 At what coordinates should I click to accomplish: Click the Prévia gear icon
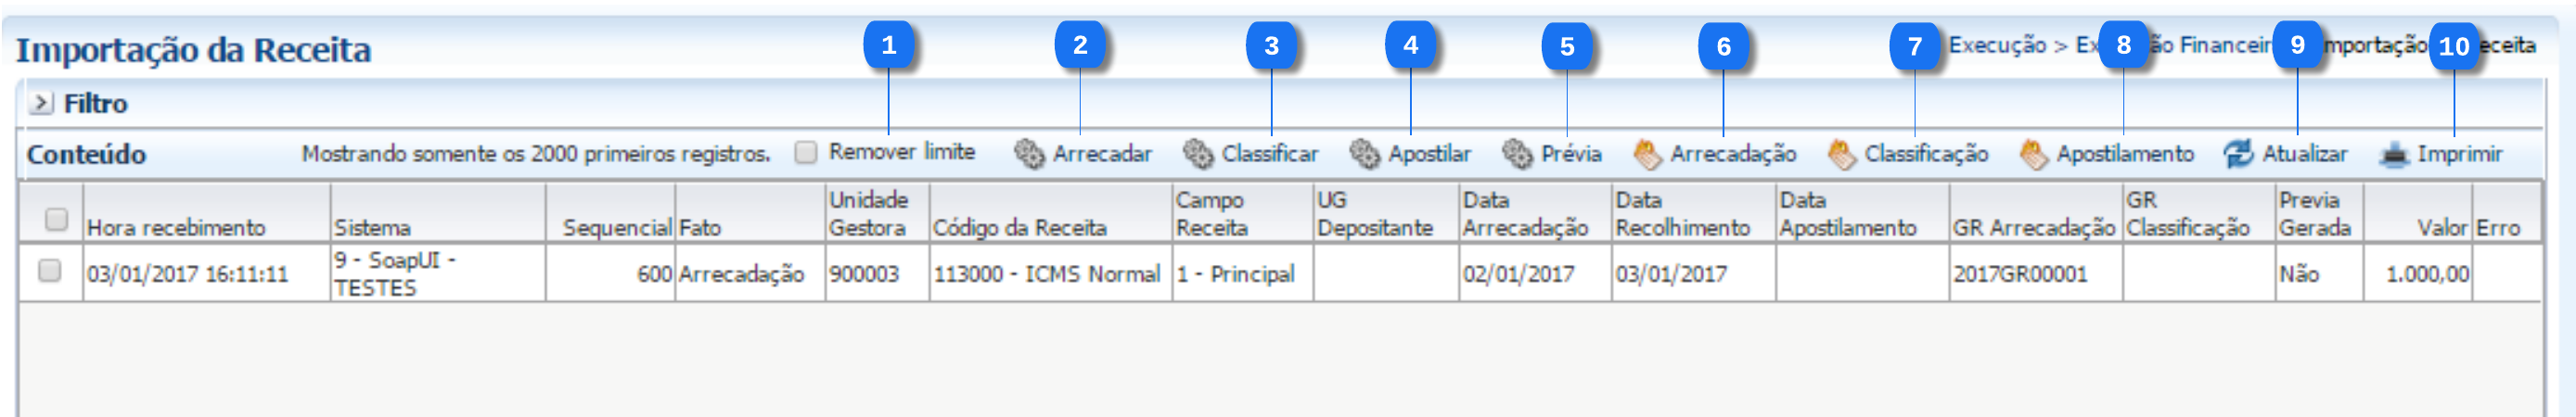coord(1517,154)
